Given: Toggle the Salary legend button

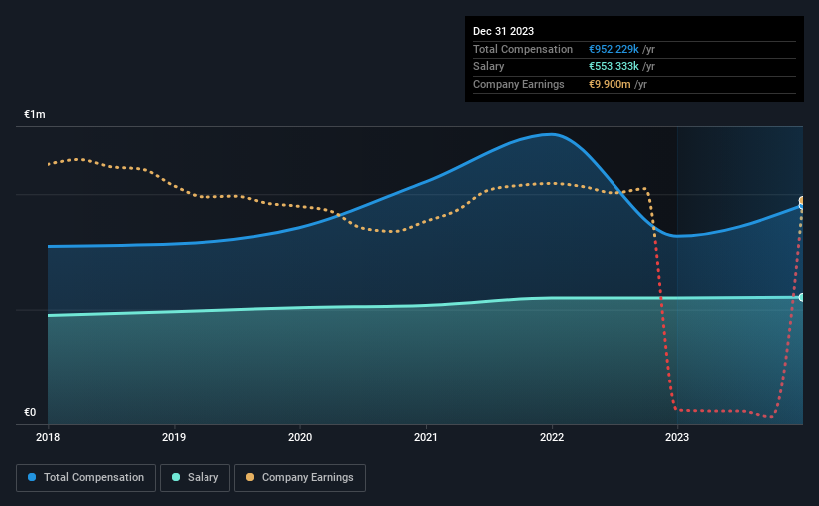Looking at the screenshot, I should point(195,478).
